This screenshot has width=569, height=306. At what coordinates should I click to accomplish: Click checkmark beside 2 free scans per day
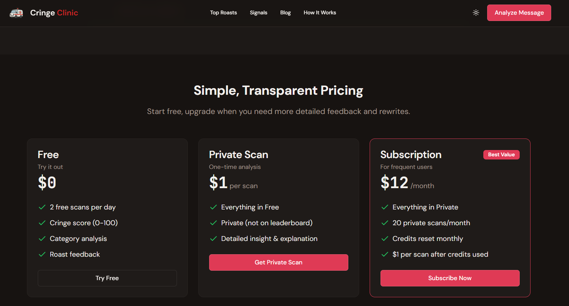42,207
